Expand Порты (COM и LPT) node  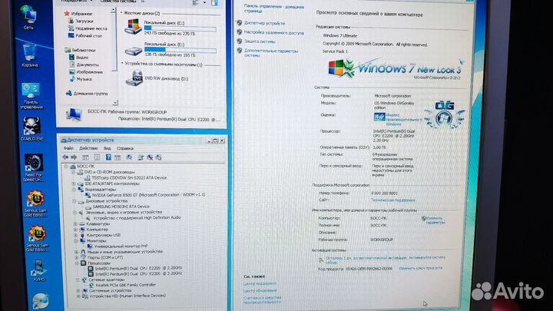77,258
